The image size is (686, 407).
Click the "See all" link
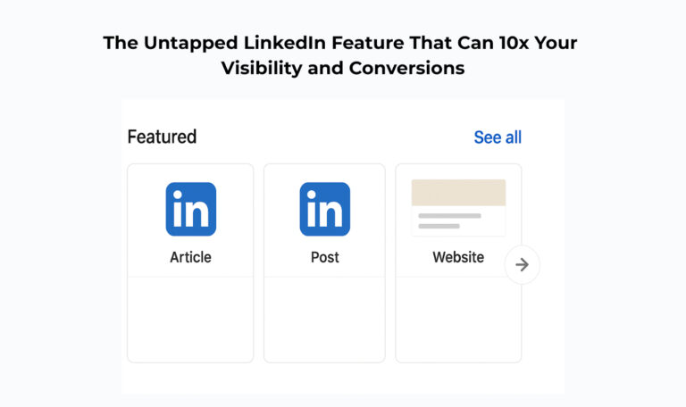[498, 137]
